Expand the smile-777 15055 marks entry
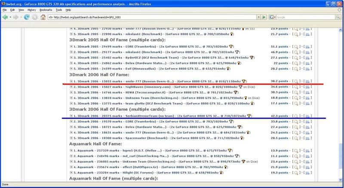The image size is (344, 188). click(x=71, y=81)
